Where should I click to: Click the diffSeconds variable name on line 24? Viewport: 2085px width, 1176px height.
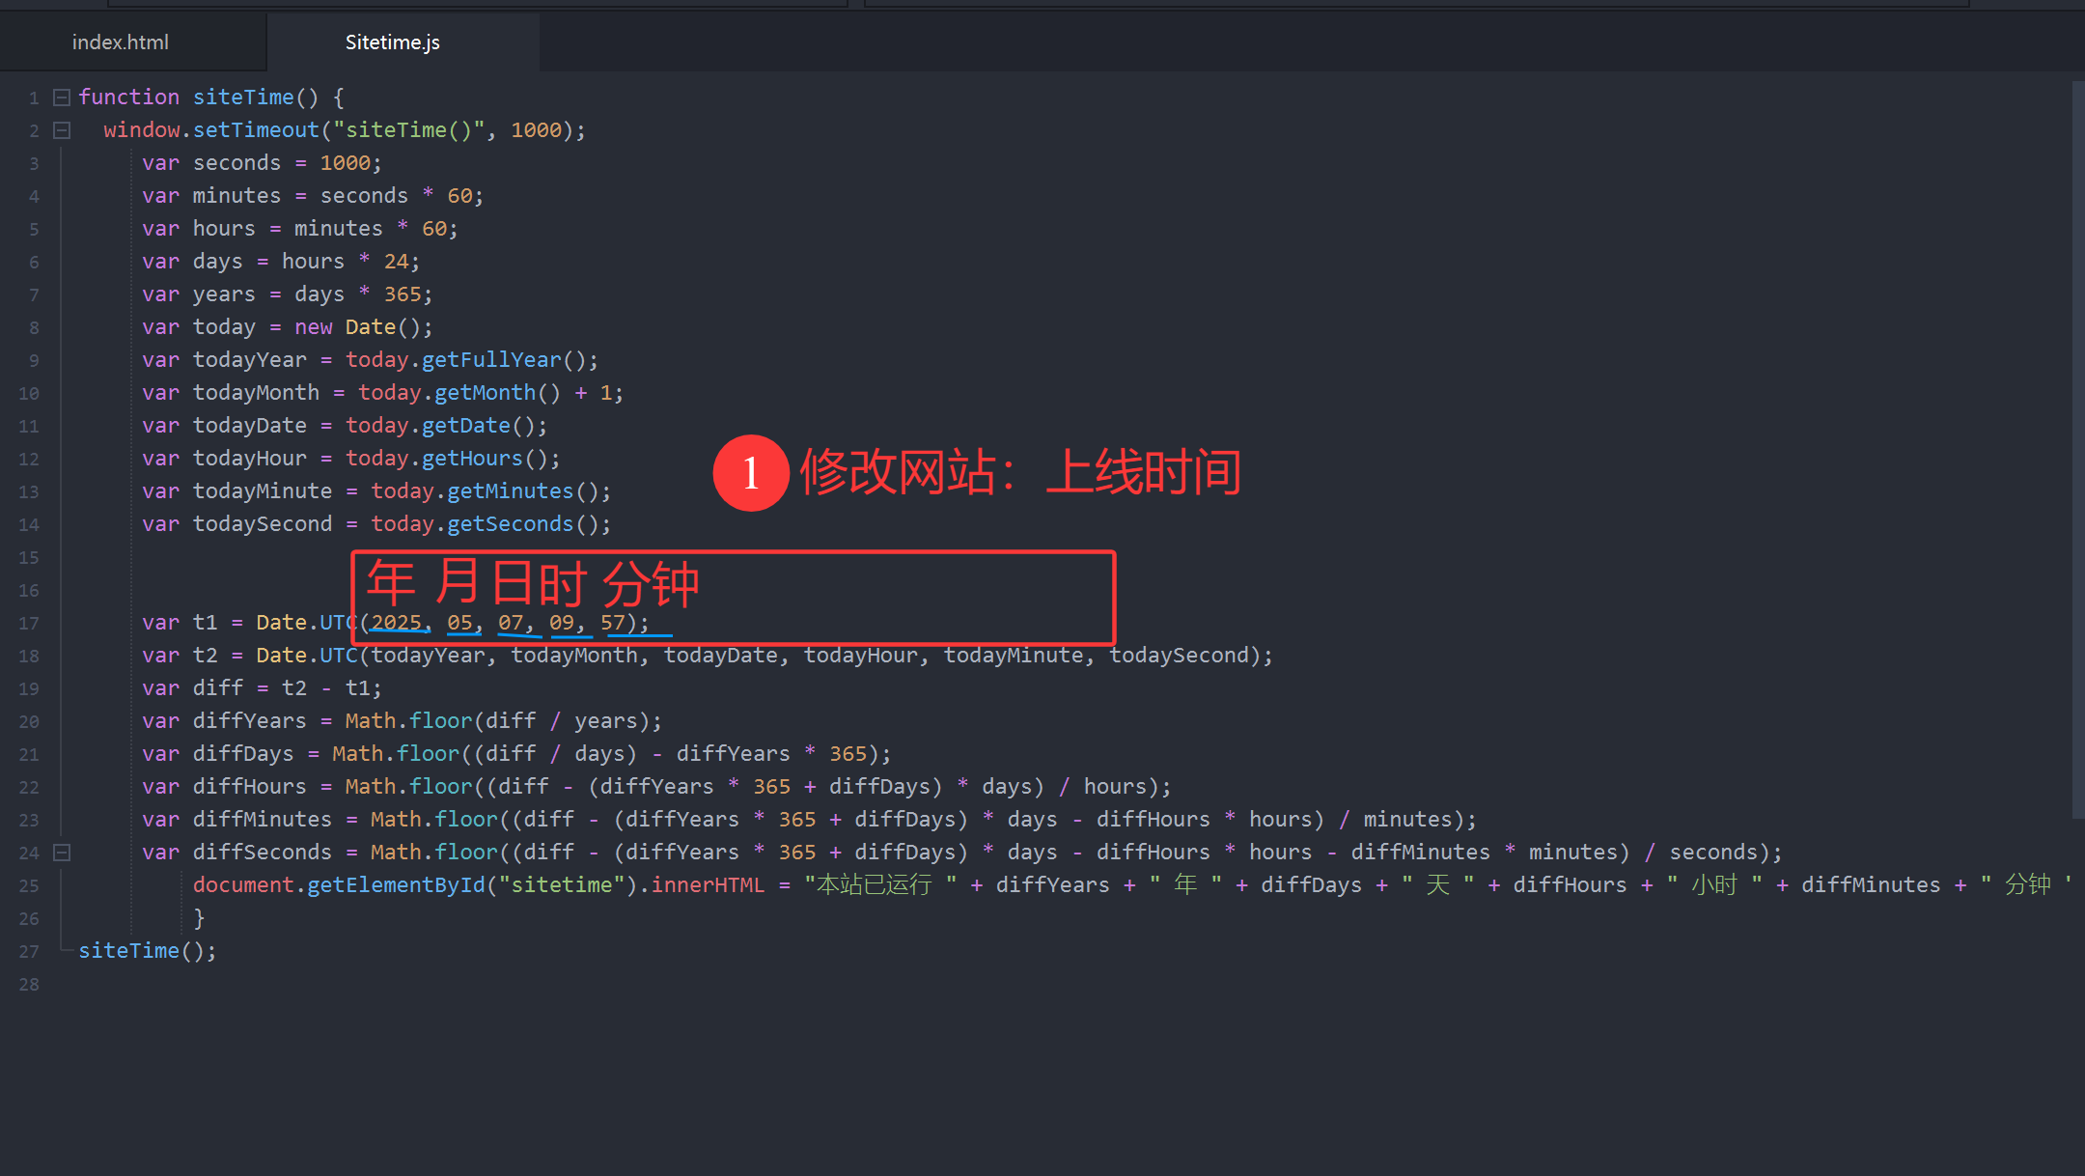263,853
